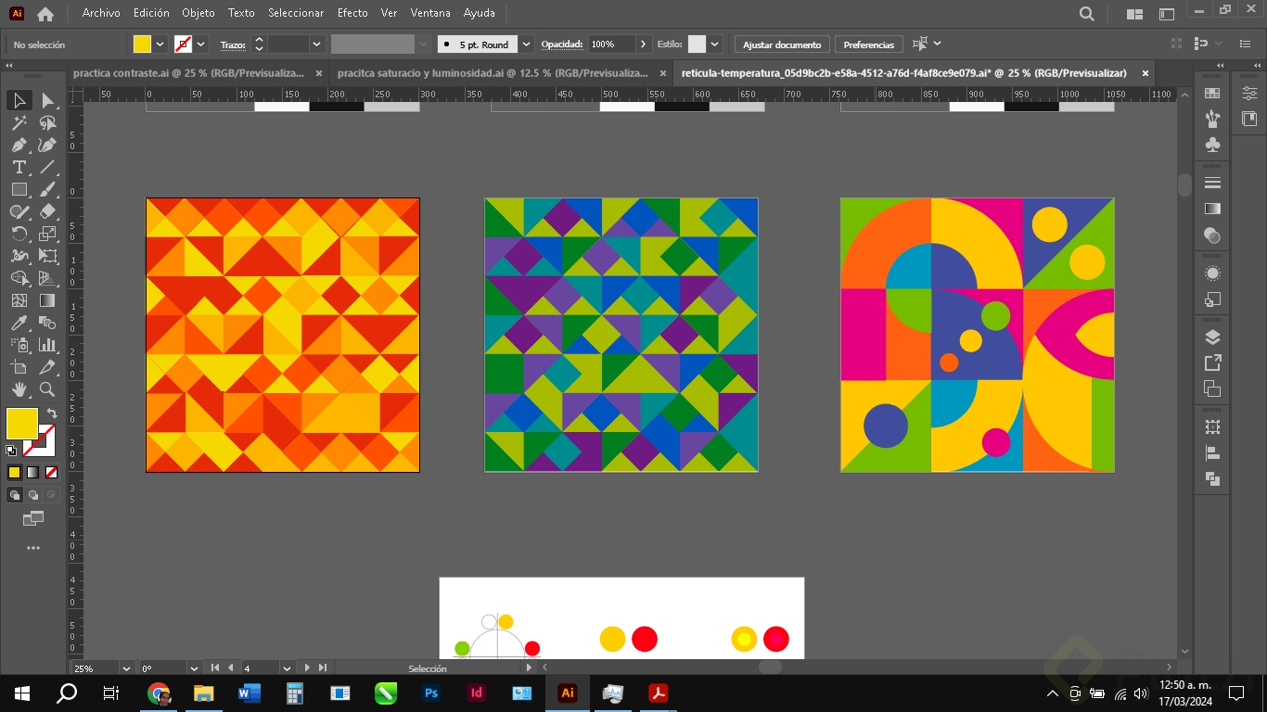This screenshot has height=712, width=1267.
Task: Select the Type tool
Action: click(19, 167)
